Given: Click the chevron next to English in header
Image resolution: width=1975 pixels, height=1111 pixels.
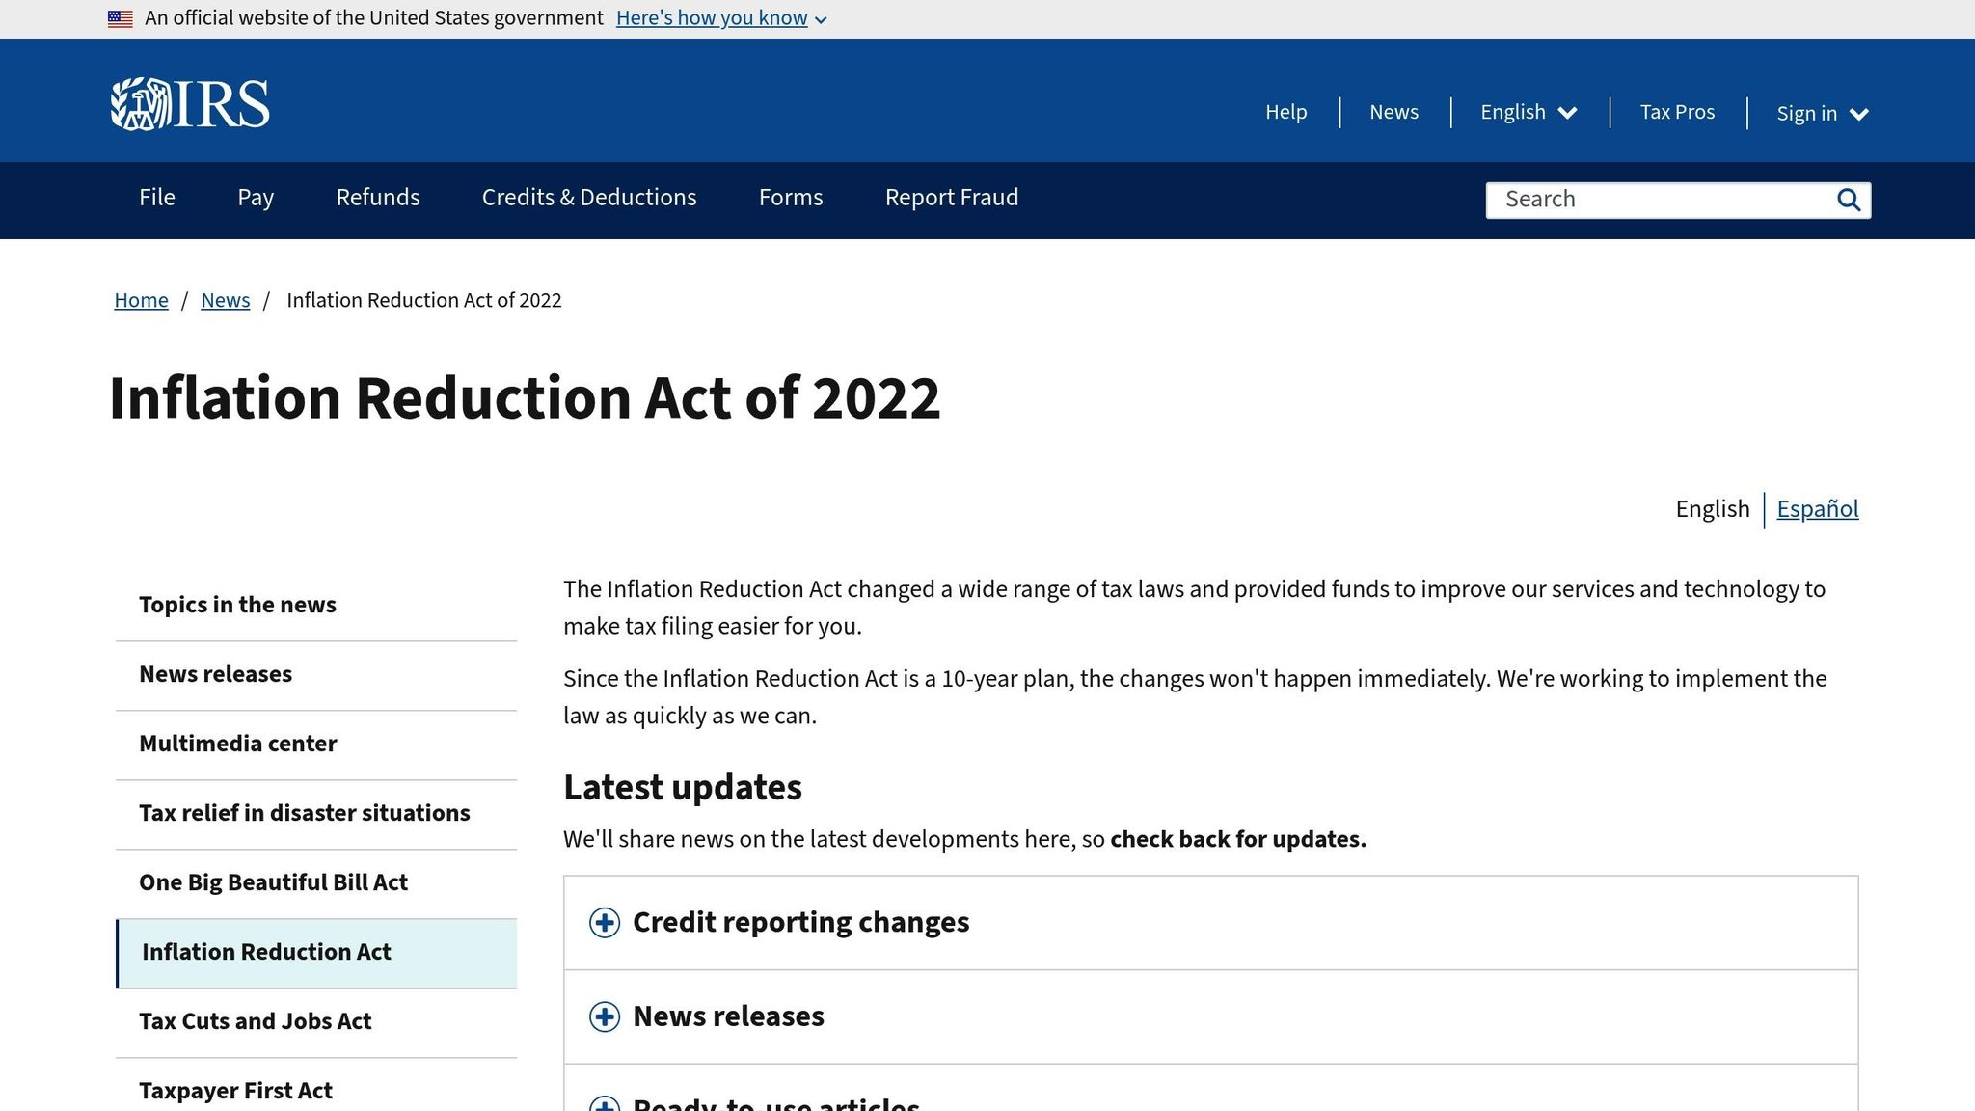Looking at the screenshot, I should pos(1568,113).
